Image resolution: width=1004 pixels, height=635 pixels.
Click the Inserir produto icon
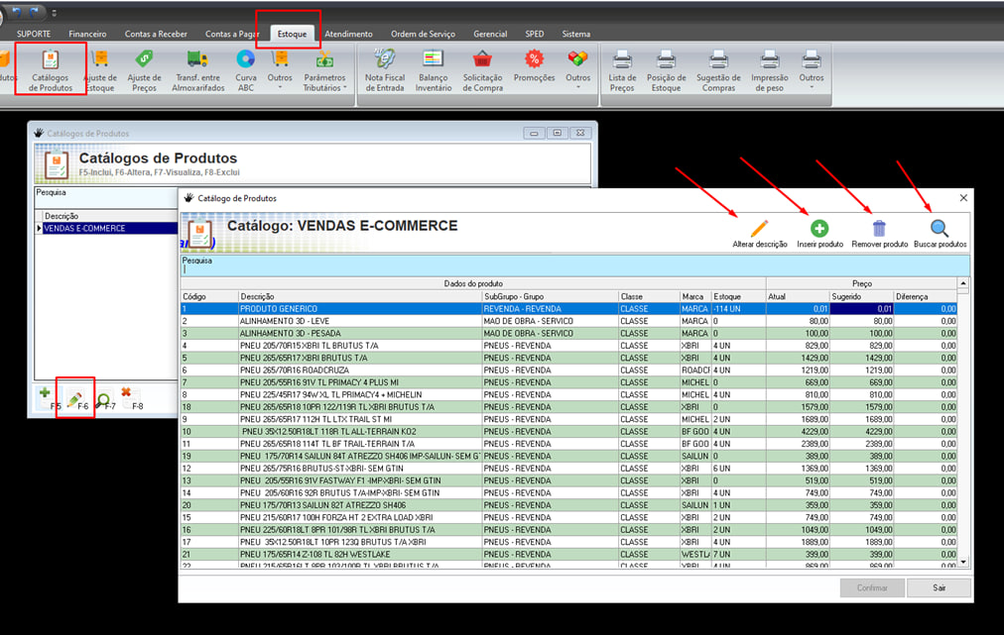coord(819,231)
